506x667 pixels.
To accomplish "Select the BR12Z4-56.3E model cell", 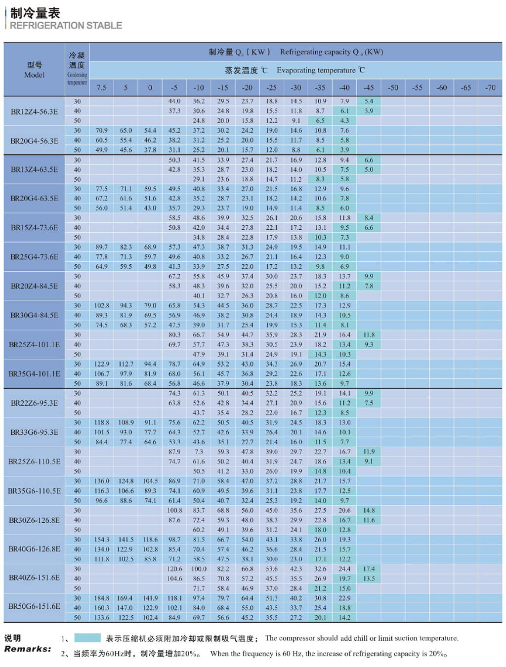I will (x=34, y=112).
